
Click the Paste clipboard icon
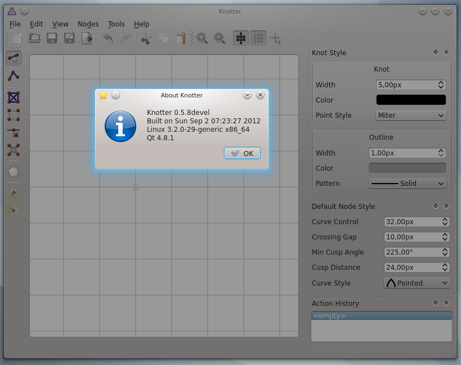(x=181, y=38)
